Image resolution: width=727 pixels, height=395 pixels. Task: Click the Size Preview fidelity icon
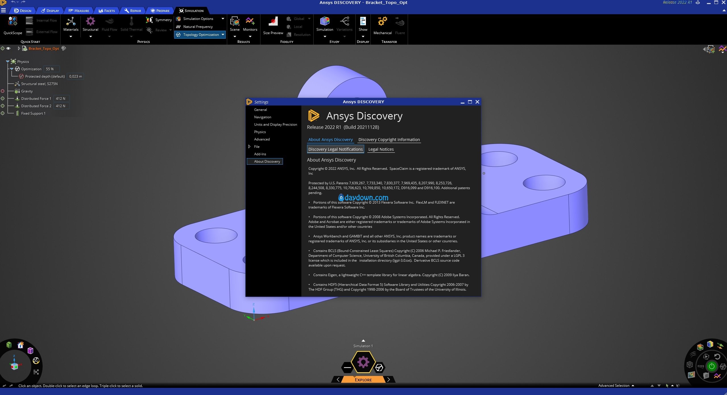[x=273, y=21]
